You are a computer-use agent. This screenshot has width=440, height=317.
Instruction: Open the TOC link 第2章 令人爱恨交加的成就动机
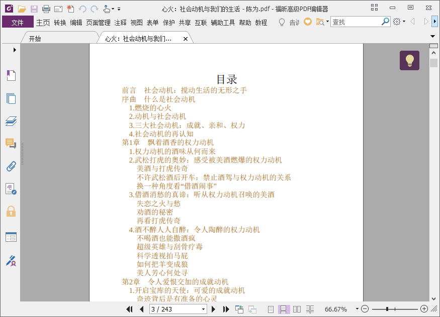tap(175, 282)
